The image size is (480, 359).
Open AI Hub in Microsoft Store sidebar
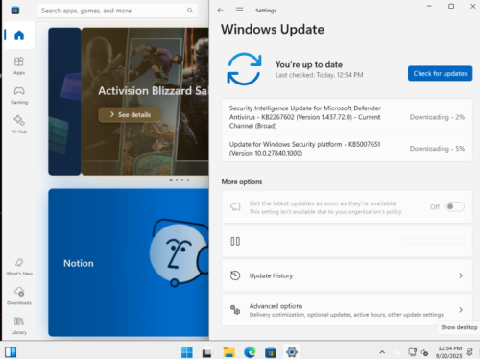coord(19,125)
